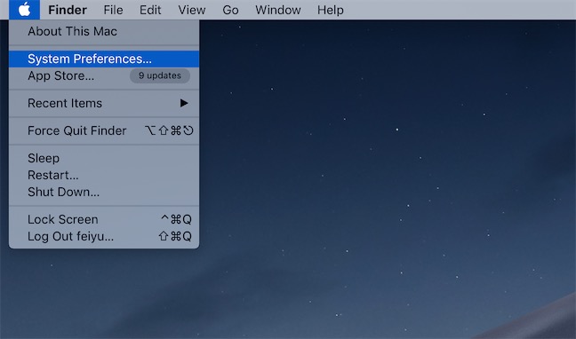Open Recent Items menu entry

(104, 104)
